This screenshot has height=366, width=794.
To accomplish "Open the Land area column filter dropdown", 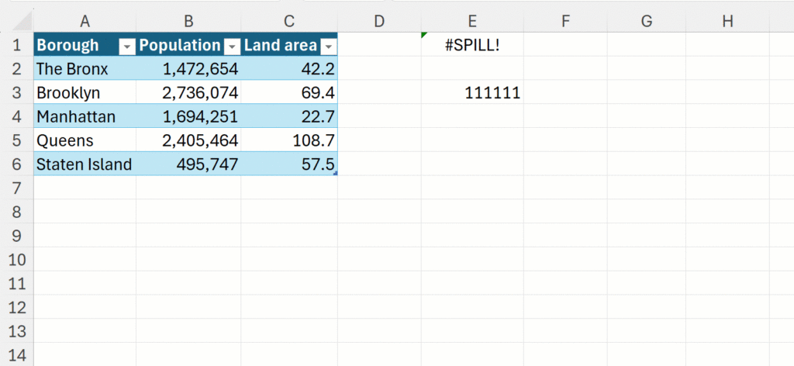I will 329,47.
